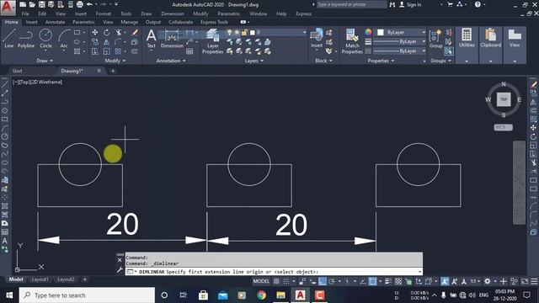
Task: Toggle lineweight display in status bar
Action: click(388, 281)
